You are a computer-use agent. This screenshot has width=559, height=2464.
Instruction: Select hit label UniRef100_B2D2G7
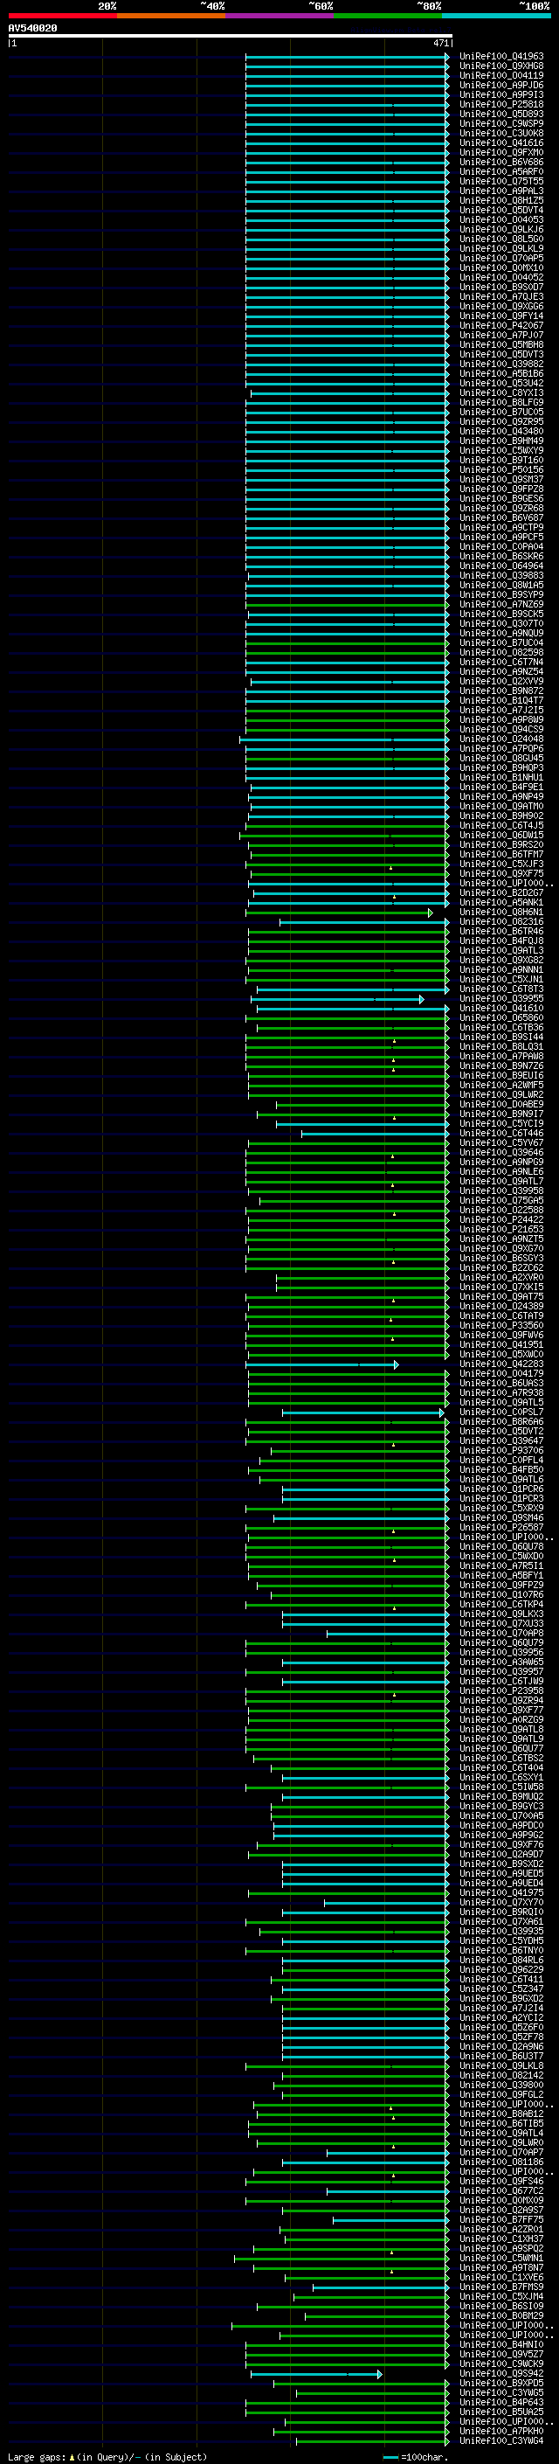(501, 892)
